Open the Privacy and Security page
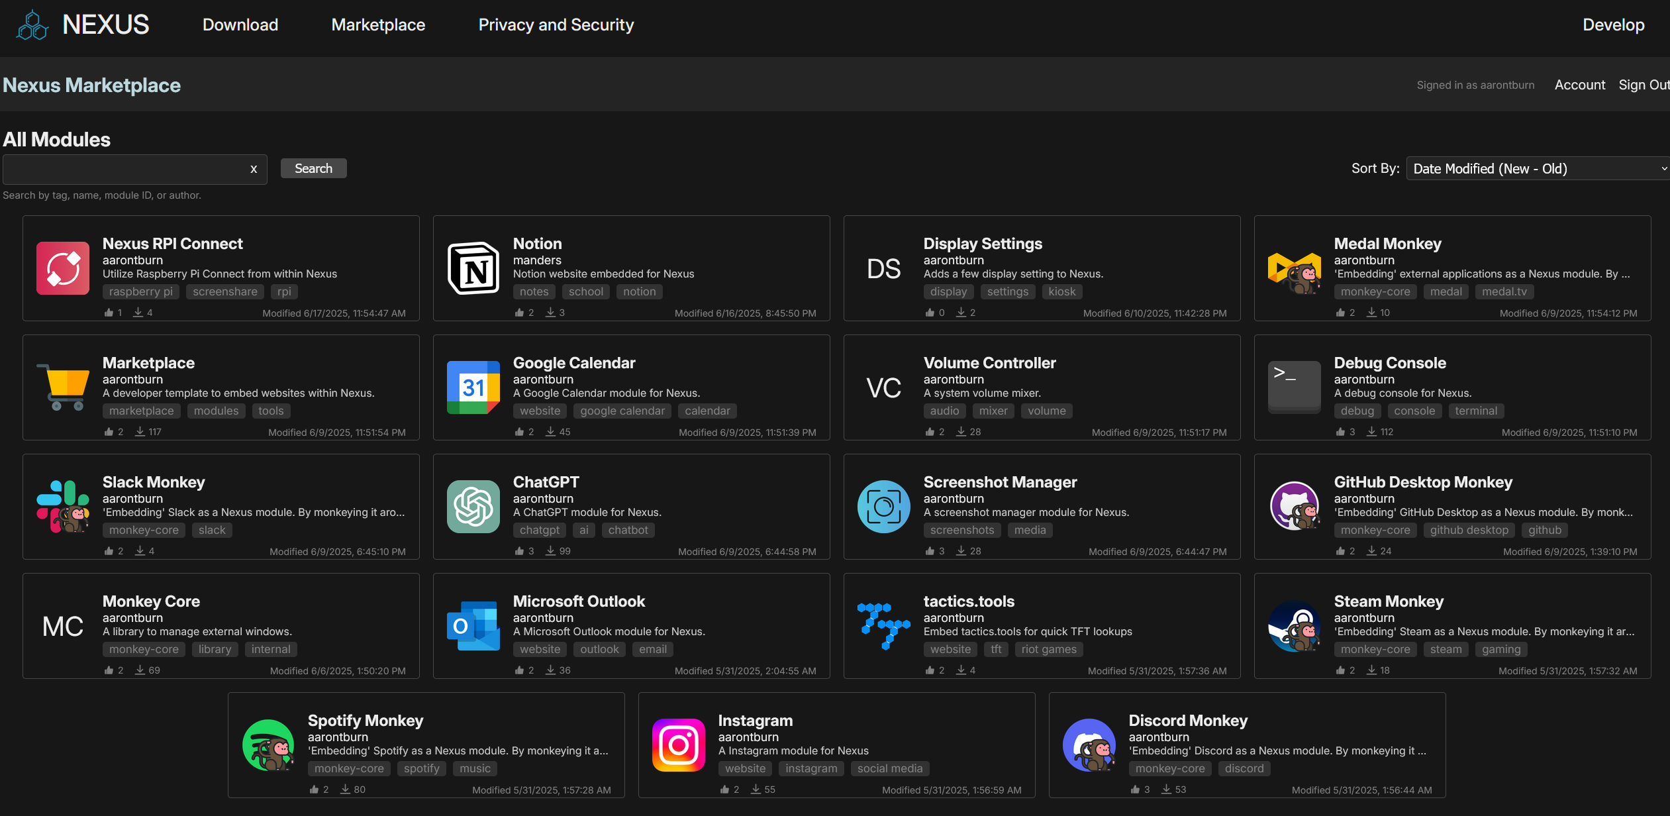1670x816 pixels. pos(556,25)
